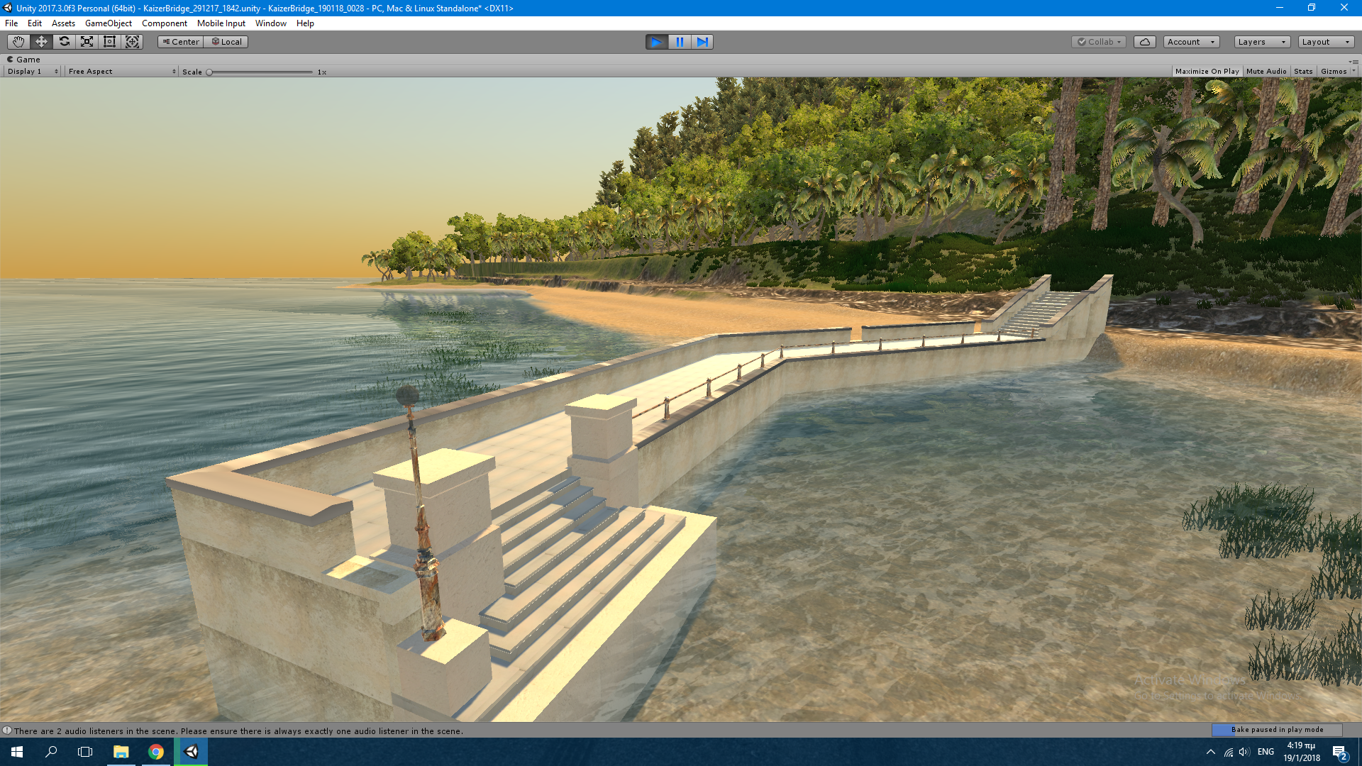Open the Window menu
This screenshot has height=766, width=1362.
(270, 23)
